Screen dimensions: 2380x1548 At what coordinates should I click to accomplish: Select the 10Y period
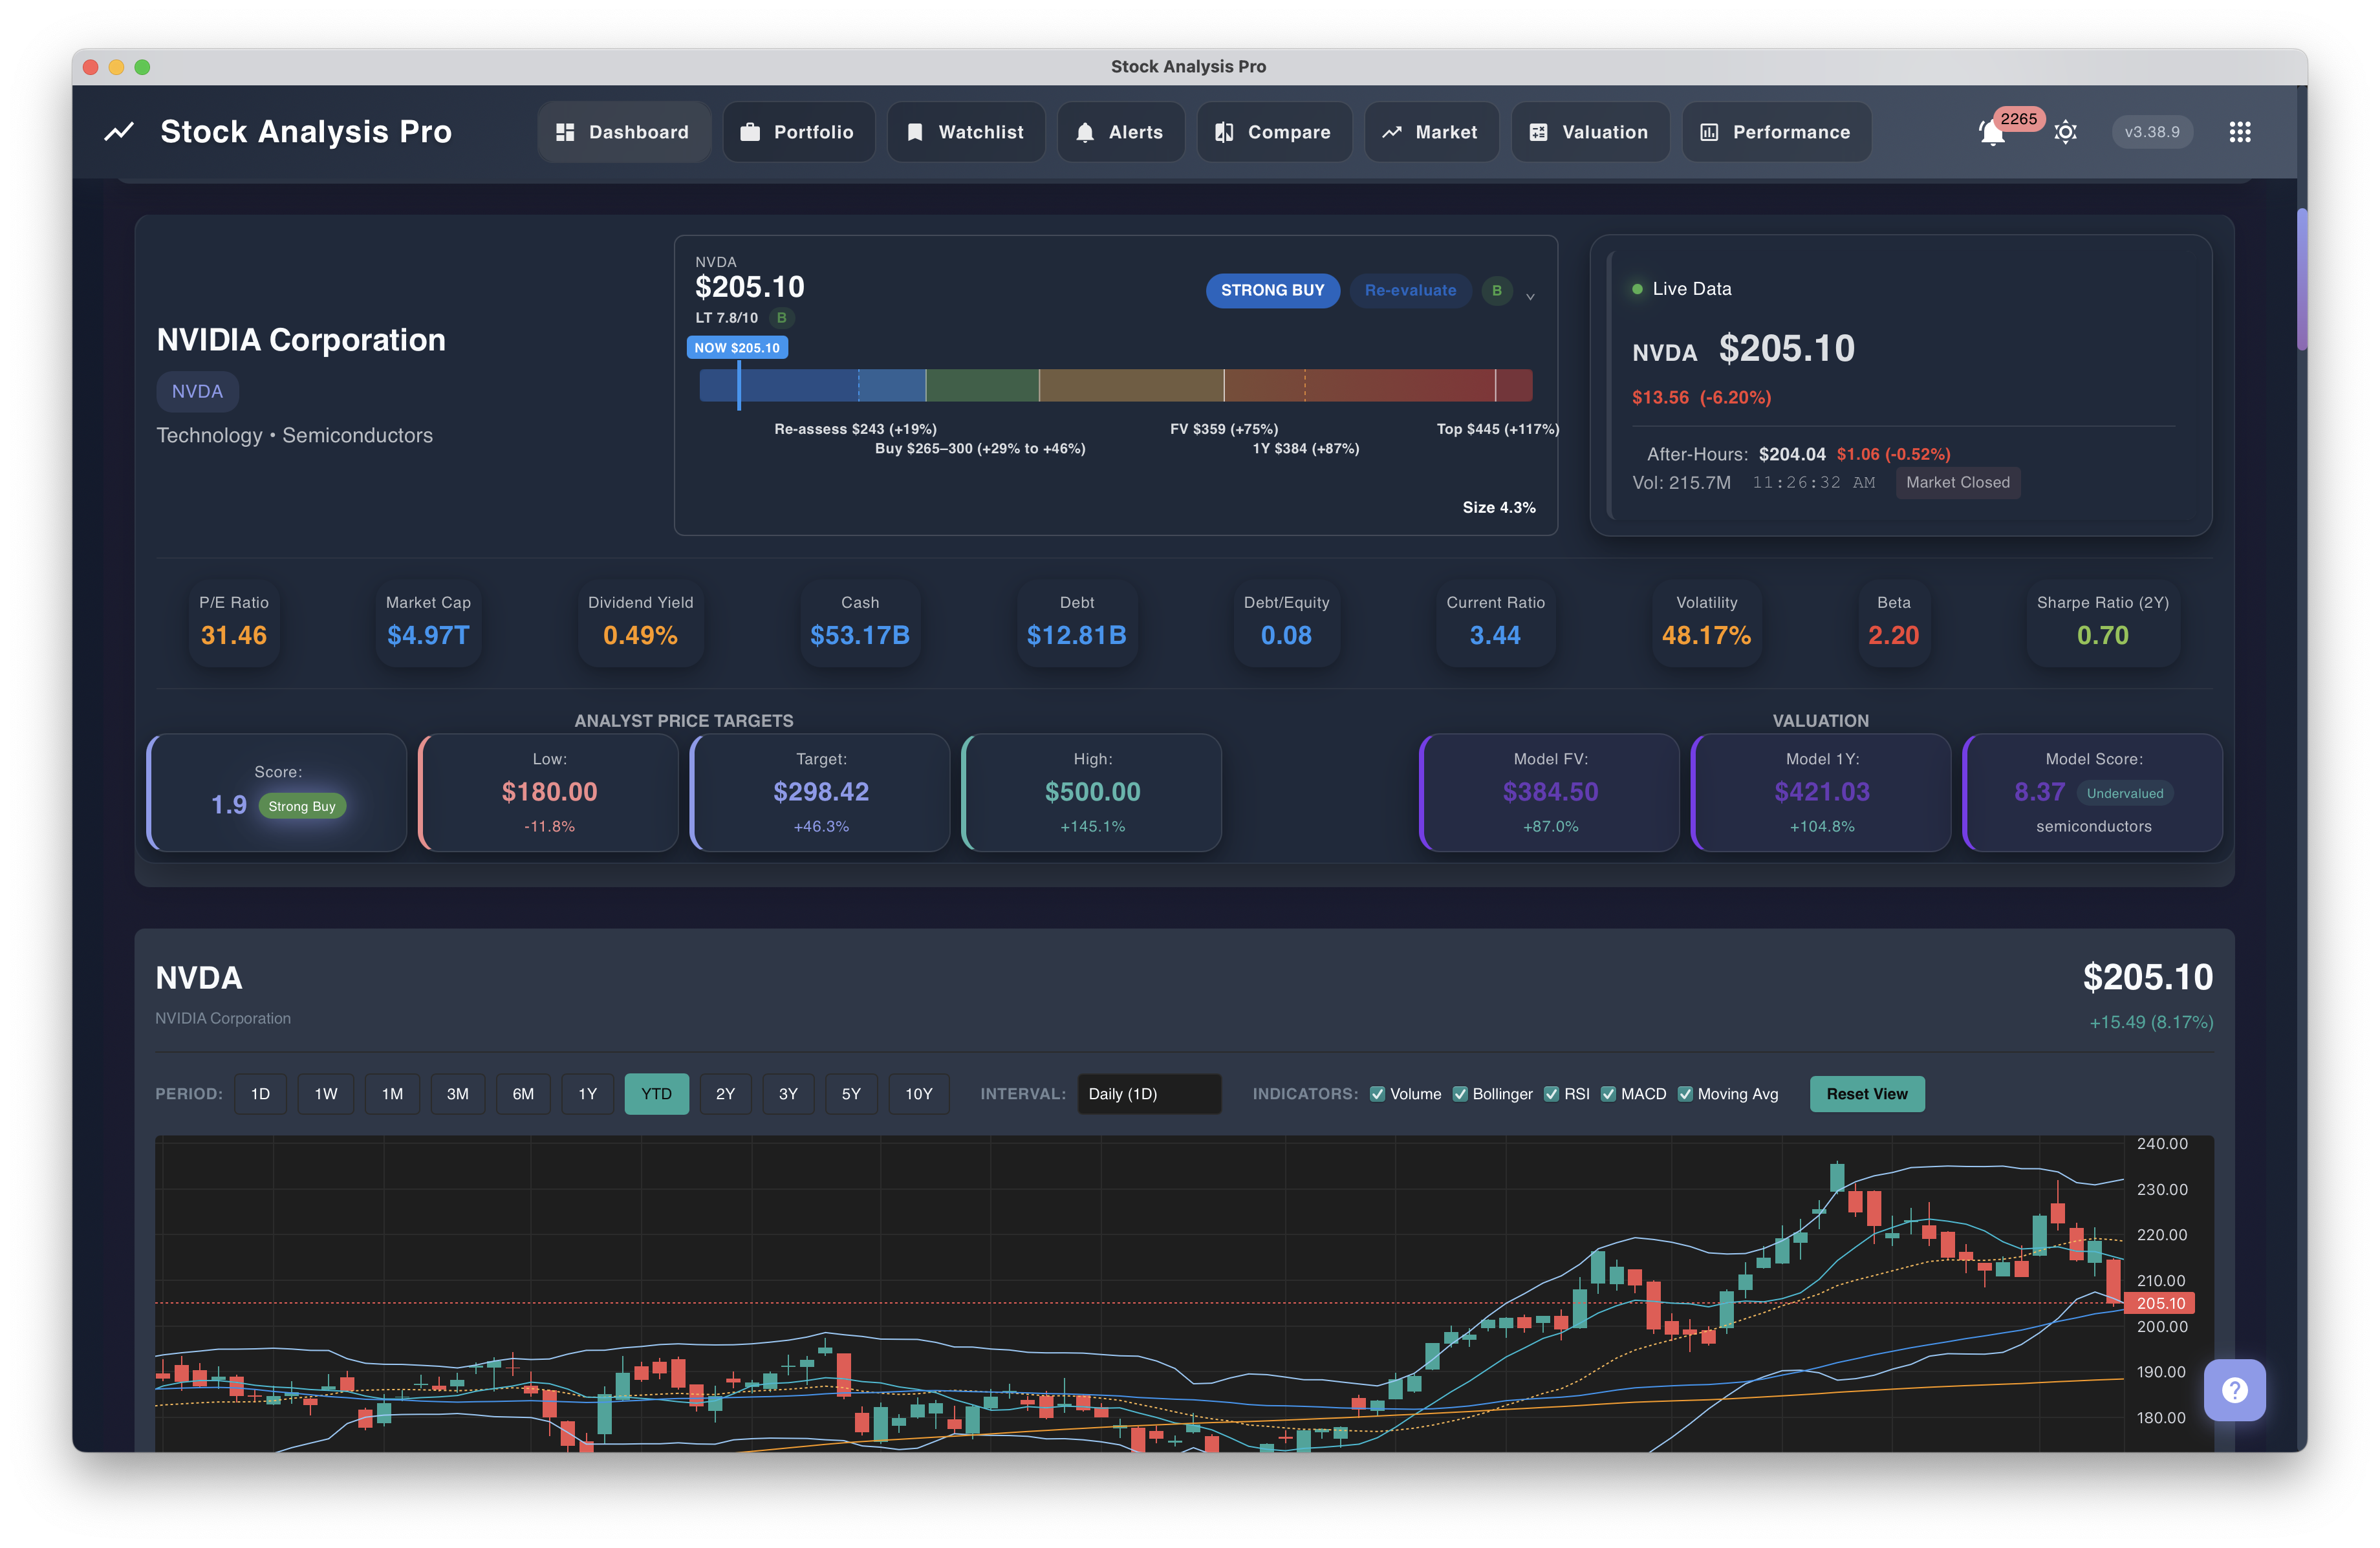click(918, 1094)
